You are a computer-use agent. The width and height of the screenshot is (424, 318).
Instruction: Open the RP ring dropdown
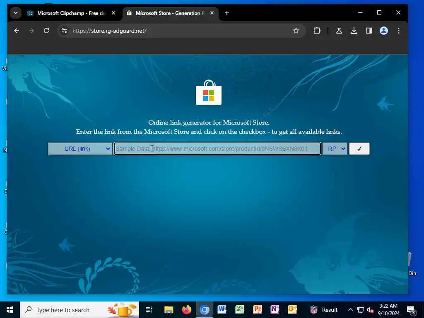335,149
